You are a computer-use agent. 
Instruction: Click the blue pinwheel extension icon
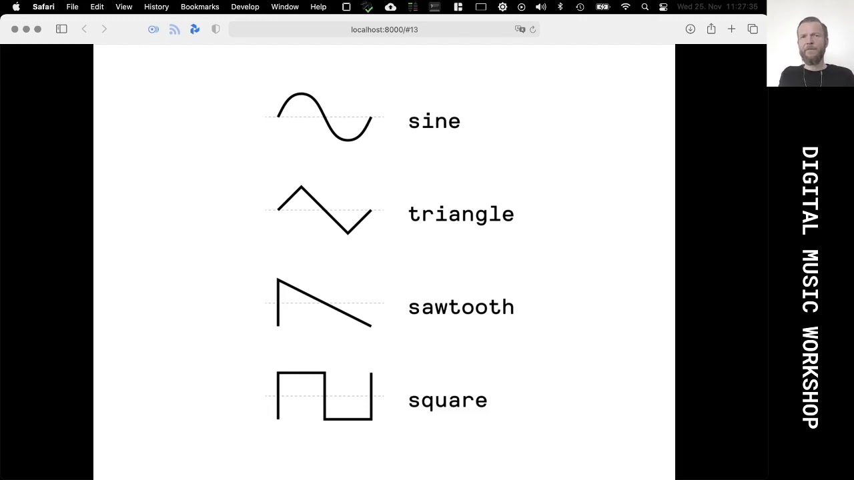coord(195,29)
